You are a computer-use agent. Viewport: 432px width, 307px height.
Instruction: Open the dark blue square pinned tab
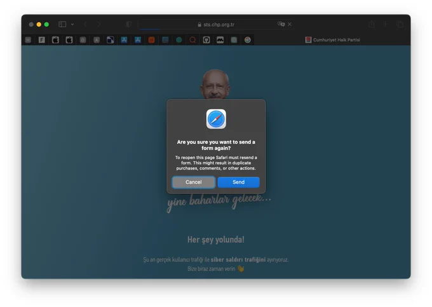coord(110,40)
